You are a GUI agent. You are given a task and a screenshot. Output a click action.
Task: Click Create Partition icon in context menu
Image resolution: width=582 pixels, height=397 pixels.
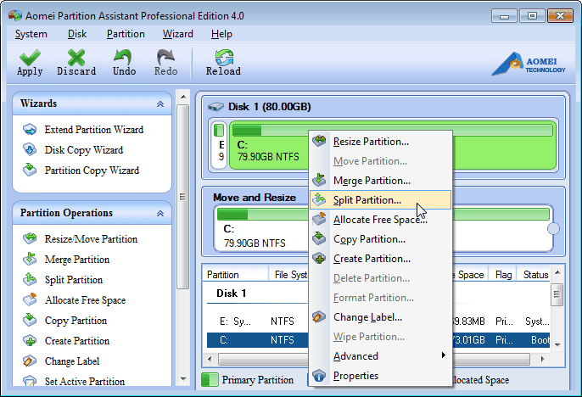point(319,258)
